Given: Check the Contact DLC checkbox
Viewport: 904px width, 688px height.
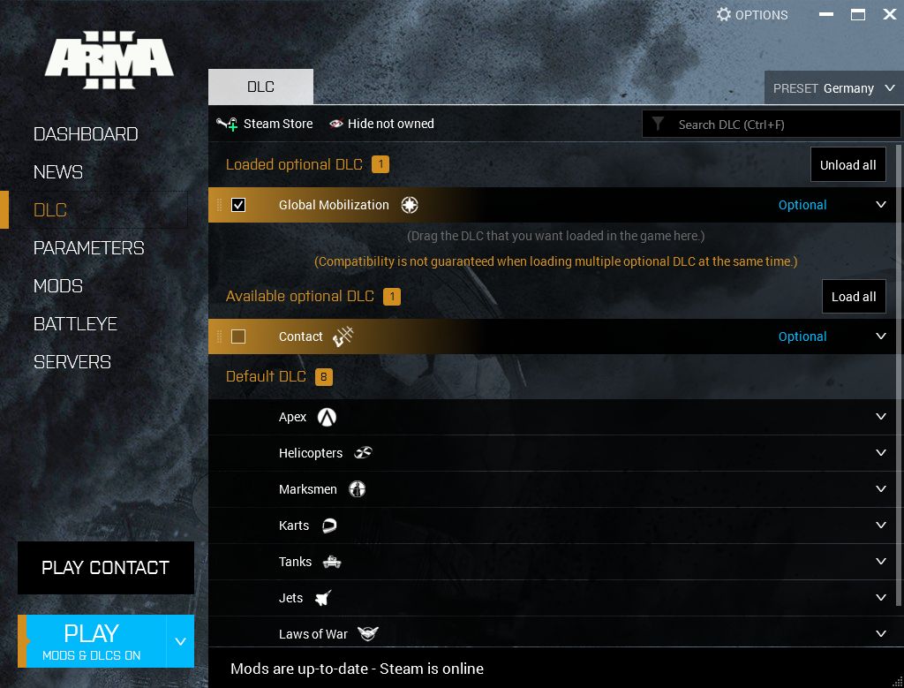Looking at the screenshot, I should tap(238, 336).
